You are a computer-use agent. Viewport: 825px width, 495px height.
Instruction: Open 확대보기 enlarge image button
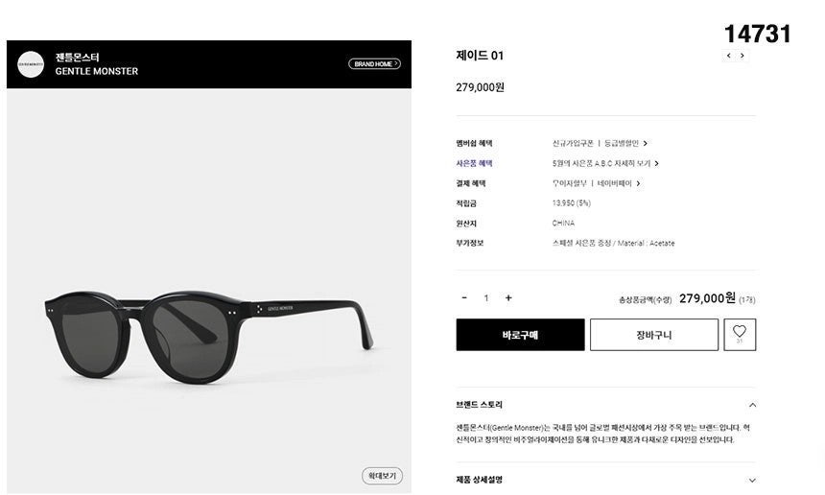coord(382,476)
